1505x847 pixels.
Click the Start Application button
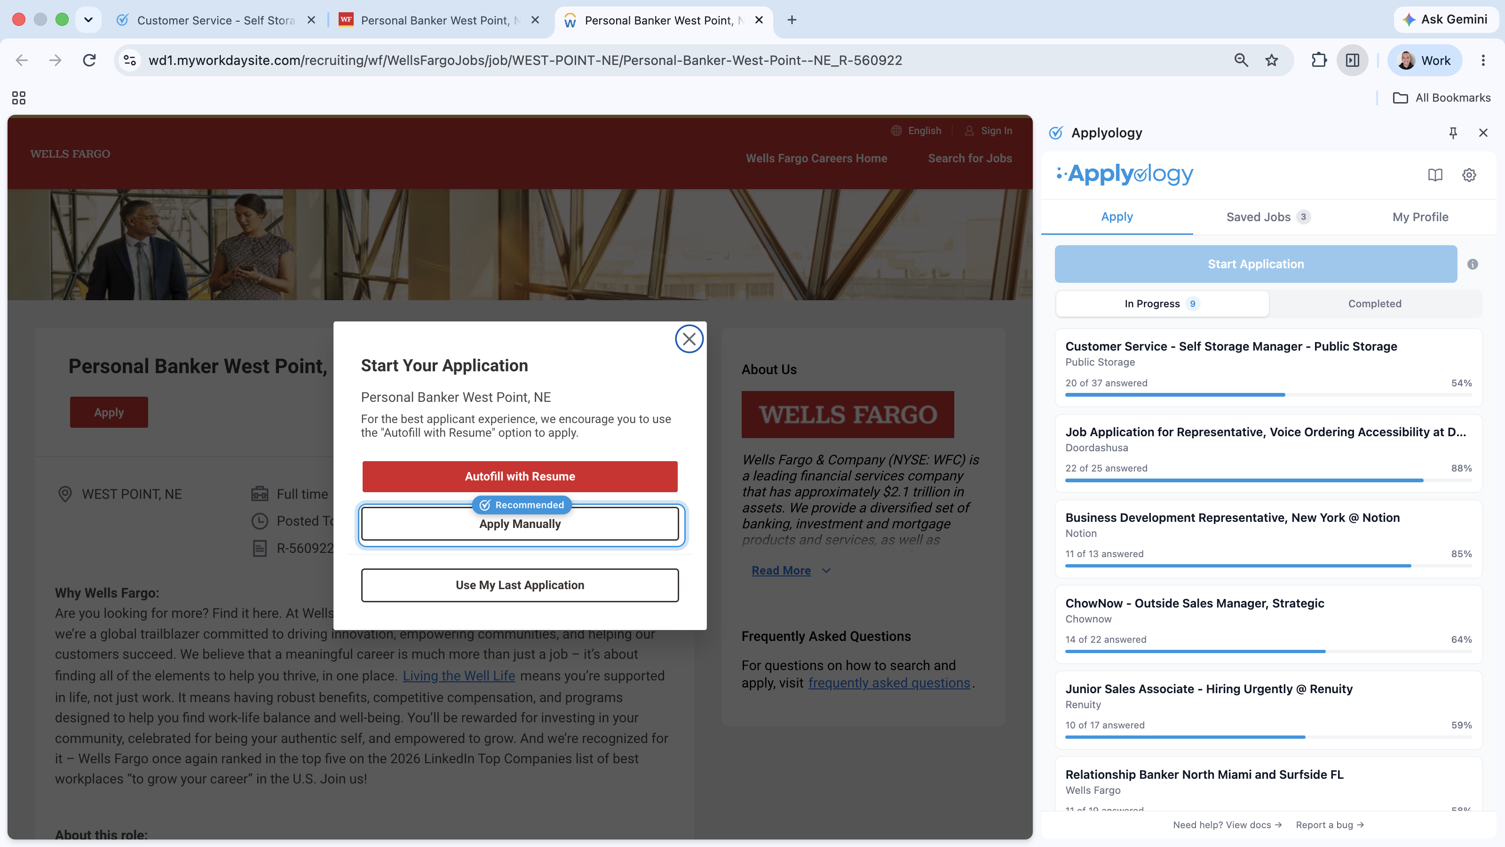[x=1256, y=264]
